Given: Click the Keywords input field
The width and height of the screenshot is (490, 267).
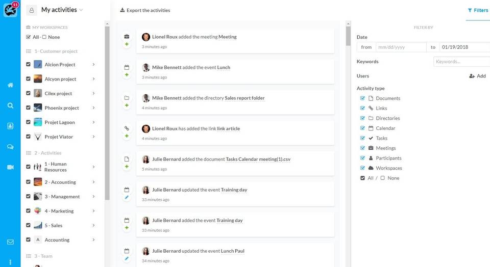Looking at the screenshot, I should click(461, 62).
